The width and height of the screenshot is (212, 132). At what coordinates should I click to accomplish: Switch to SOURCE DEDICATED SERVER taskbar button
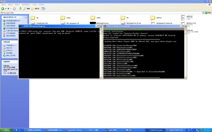pyautogui.click(x=175, y=130)
